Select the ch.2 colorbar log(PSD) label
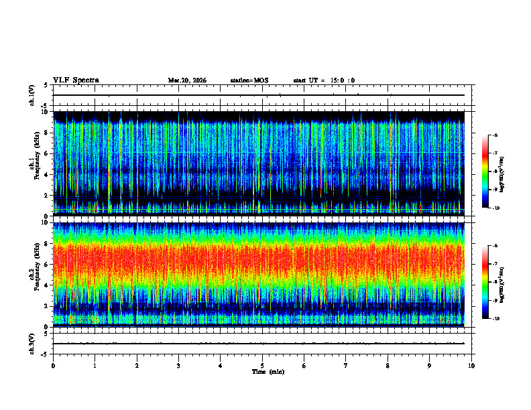 click(x=502, y=285)
